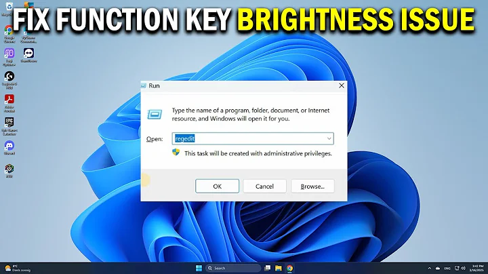
Task: Open the Windows Start menu
Action: [x=199, y=268]
